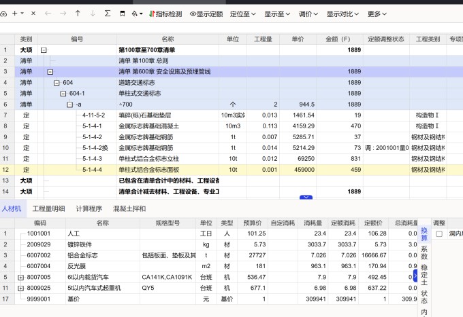463x317 pixels.
Task: Click 指标检测 indicator check button
Action: pyautogui.click(x=165, y=14)
